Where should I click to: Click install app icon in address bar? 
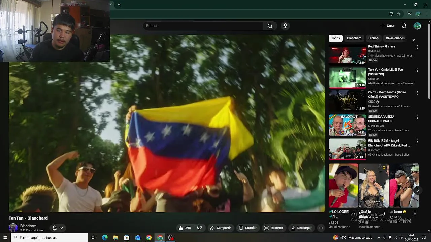click(x=391, y=14)
